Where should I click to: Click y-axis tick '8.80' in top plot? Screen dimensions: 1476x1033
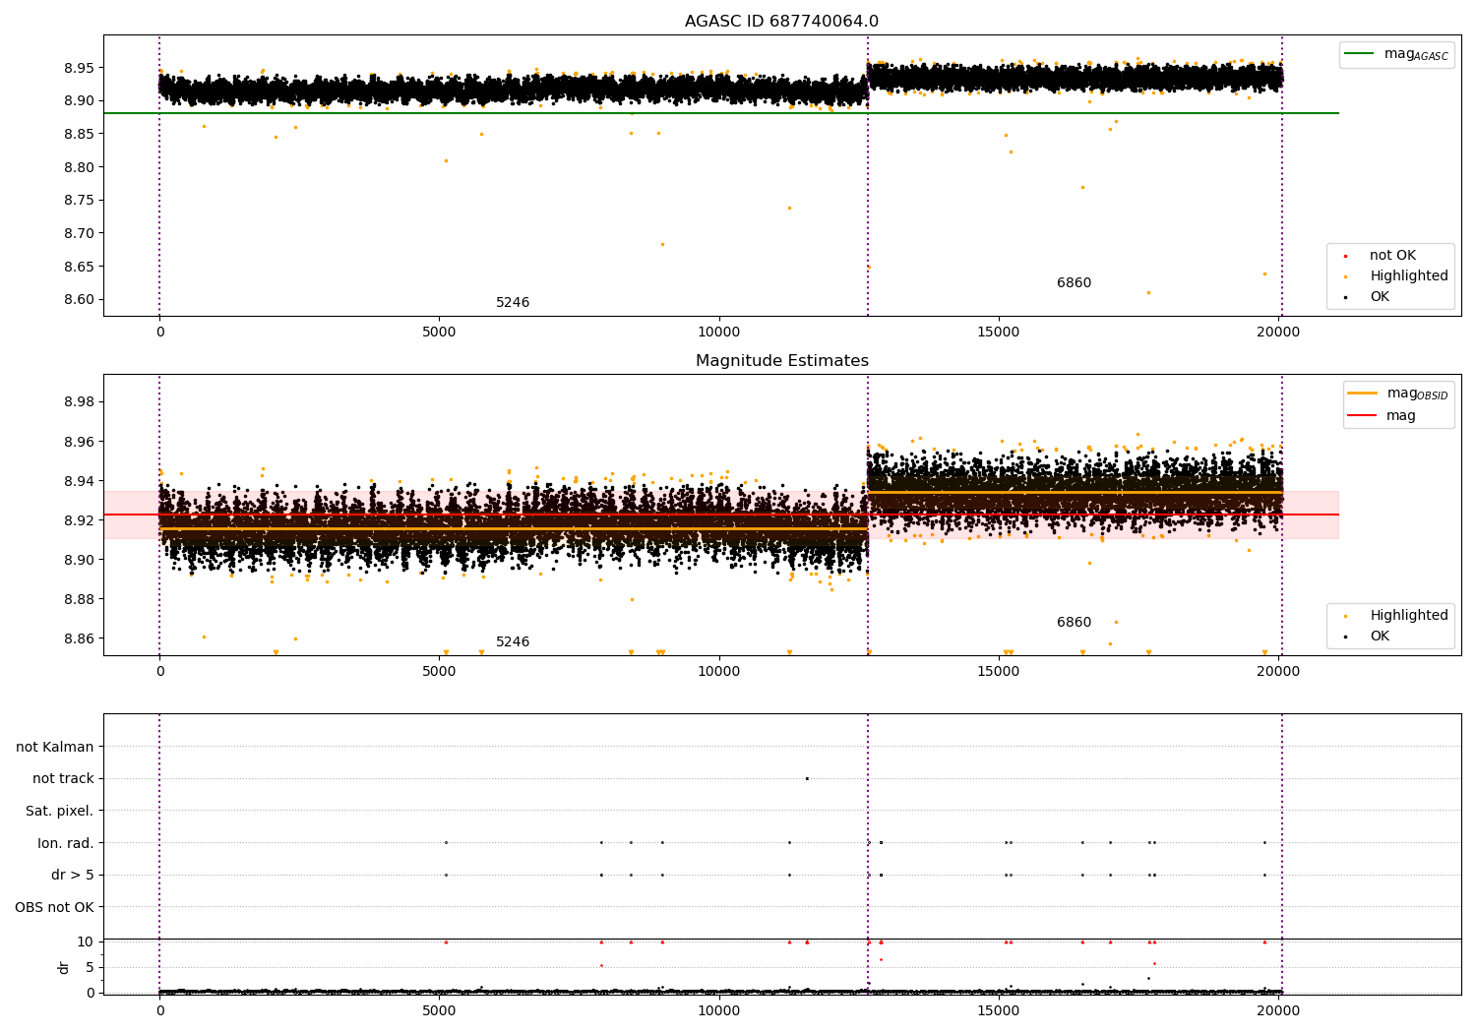coord(80,167)
